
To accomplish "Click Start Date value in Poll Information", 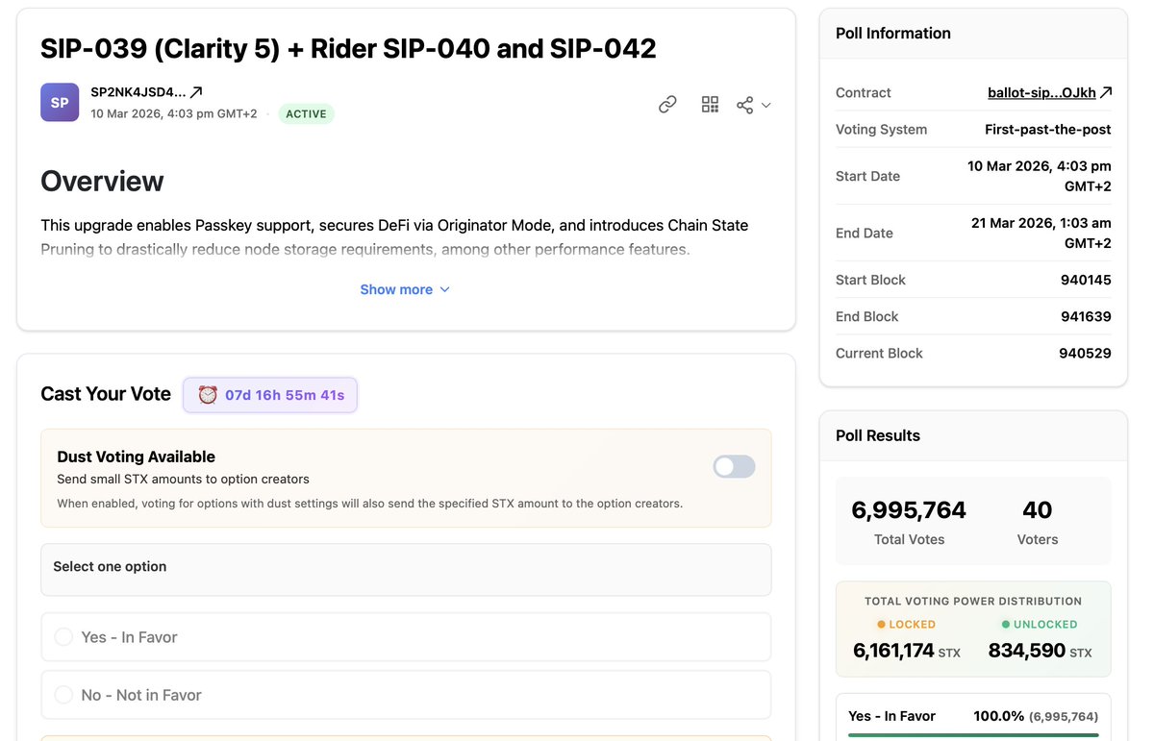I will [1040, 176].
